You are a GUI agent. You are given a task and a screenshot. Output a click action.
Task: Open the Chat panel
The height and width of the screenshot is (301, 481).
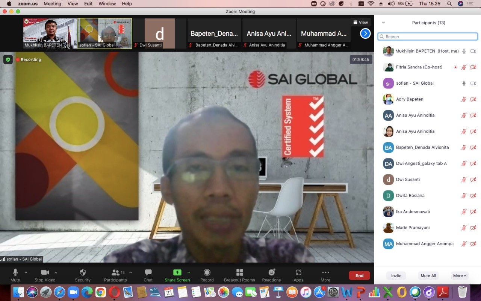click(148, 275)
